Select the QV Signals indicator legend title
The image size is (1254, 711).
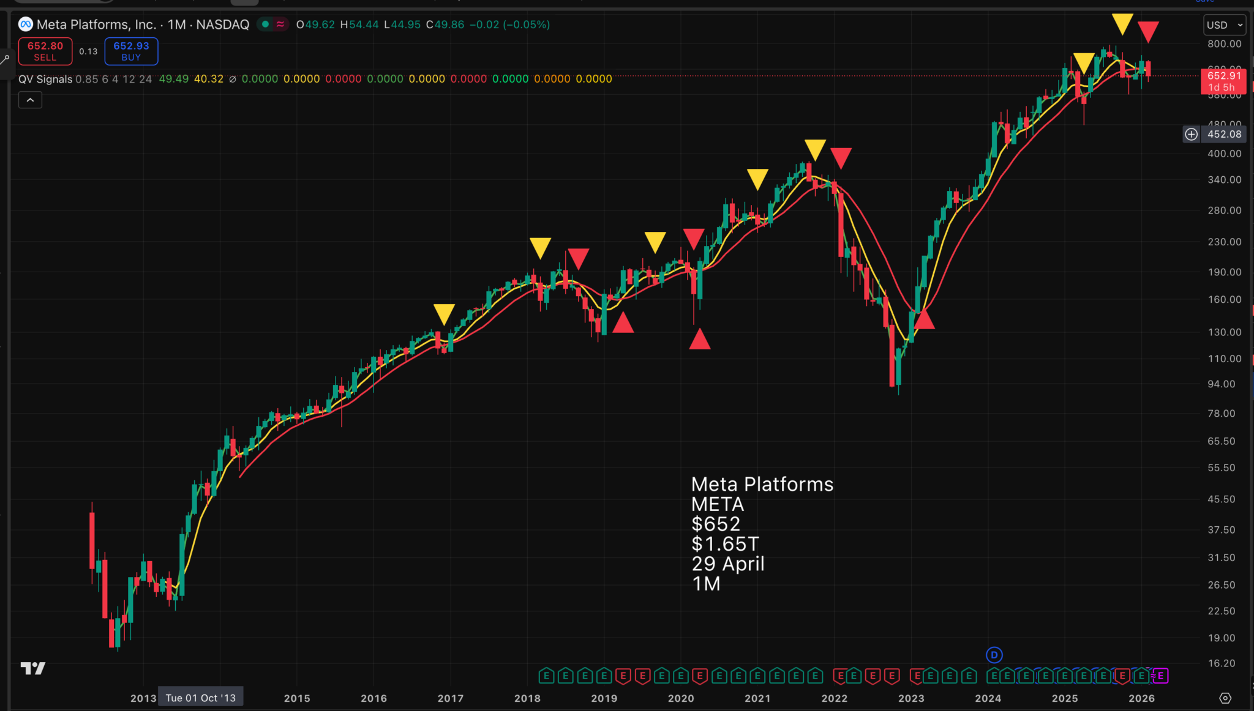[45, 79]
